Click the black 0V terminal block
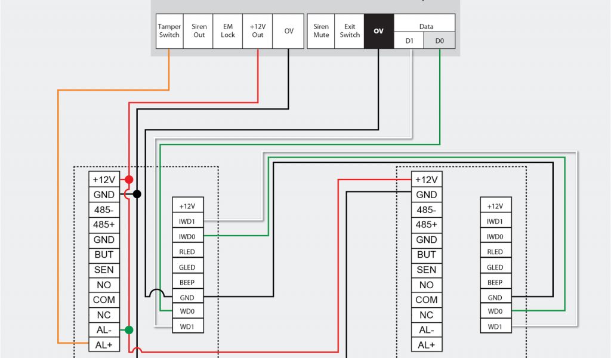This screenshot has height=358, width=611. click(379, 31)
